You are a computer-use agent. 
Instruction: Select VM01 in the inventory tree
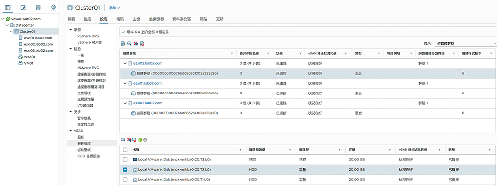(x=29, y=63)
